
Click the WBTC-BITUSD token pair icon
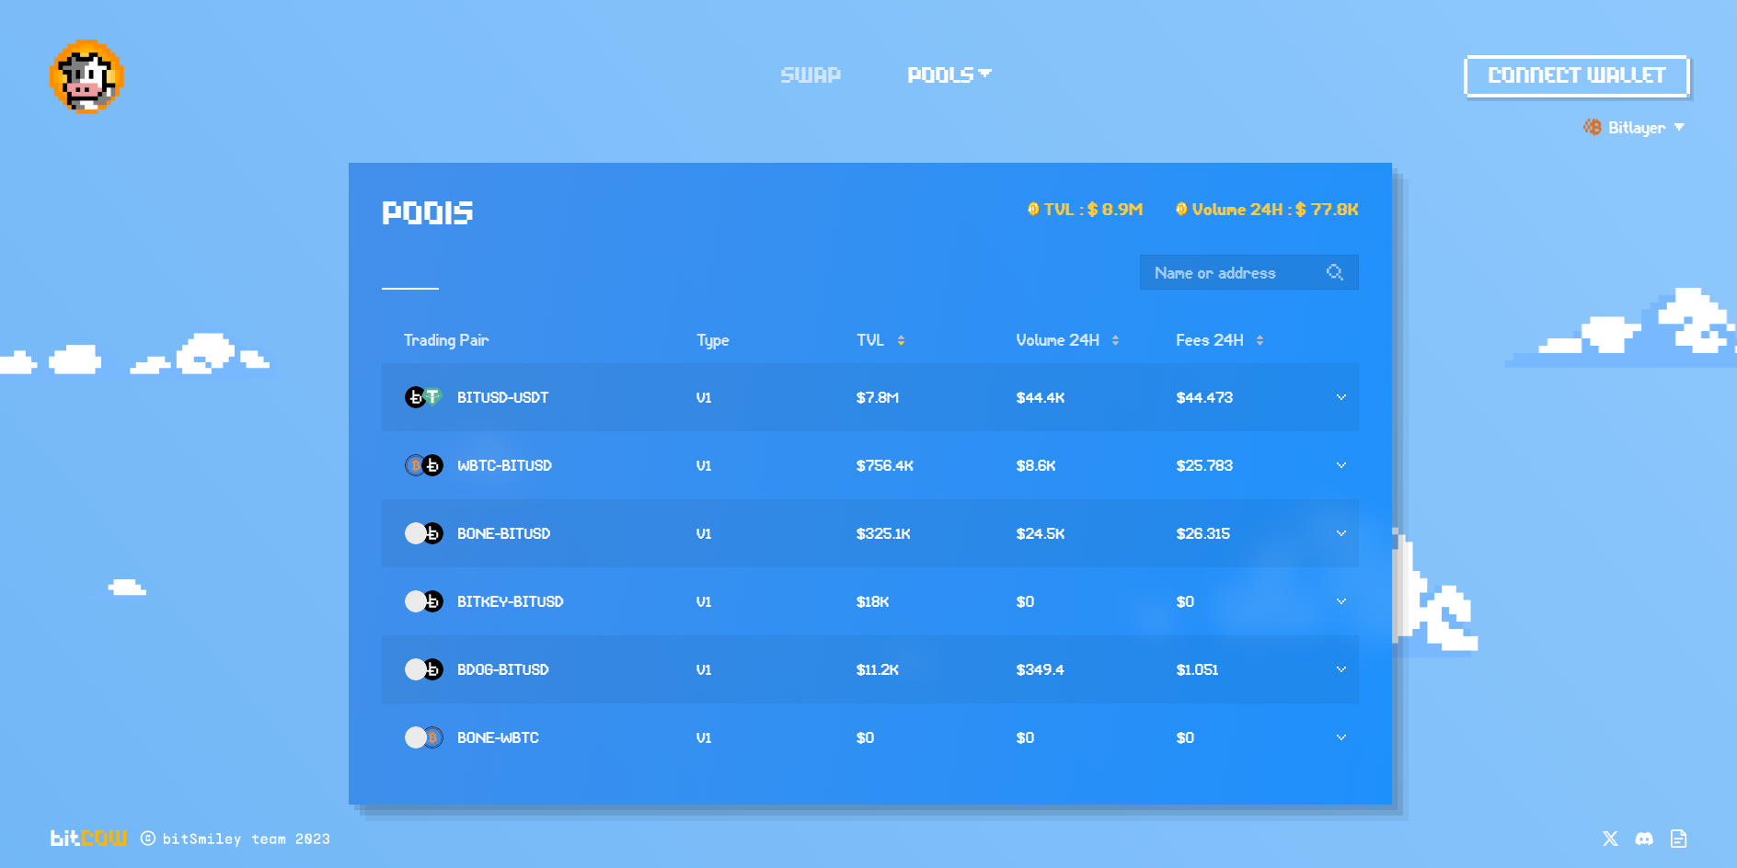click(424, 465)
